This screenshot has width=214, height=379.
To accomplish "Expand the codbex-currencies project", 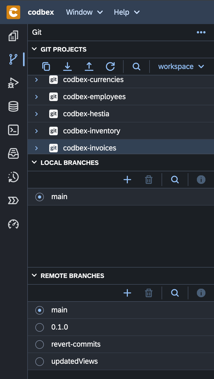I will 37,80.
